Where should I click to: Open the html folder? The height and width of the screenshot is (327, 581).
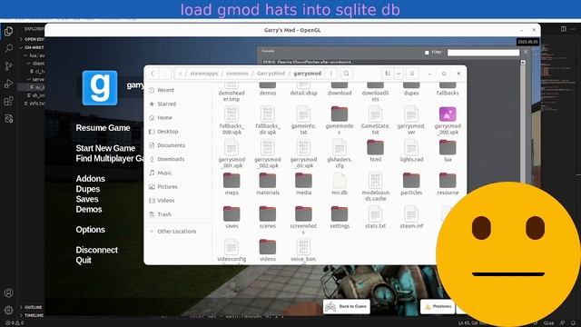375,151
